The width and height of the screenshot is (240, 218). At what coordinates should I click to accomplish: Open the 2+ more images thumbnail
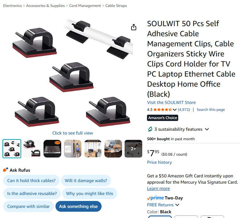tap(133, 149)
